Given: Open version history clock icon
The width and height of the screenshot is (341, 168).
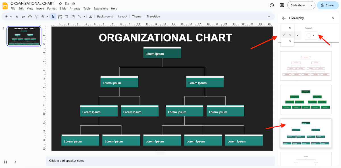Looking at the screenshot, I should [272, 5].
